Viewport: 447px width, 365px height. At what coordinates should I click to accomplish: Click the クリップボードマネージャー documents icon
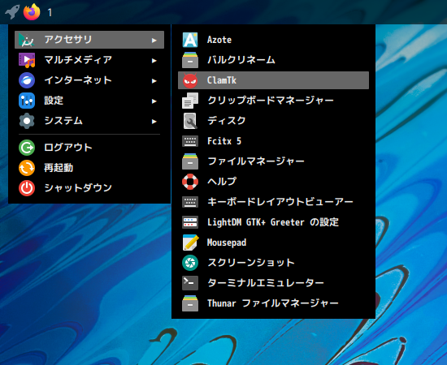click(x=190, y=101)
